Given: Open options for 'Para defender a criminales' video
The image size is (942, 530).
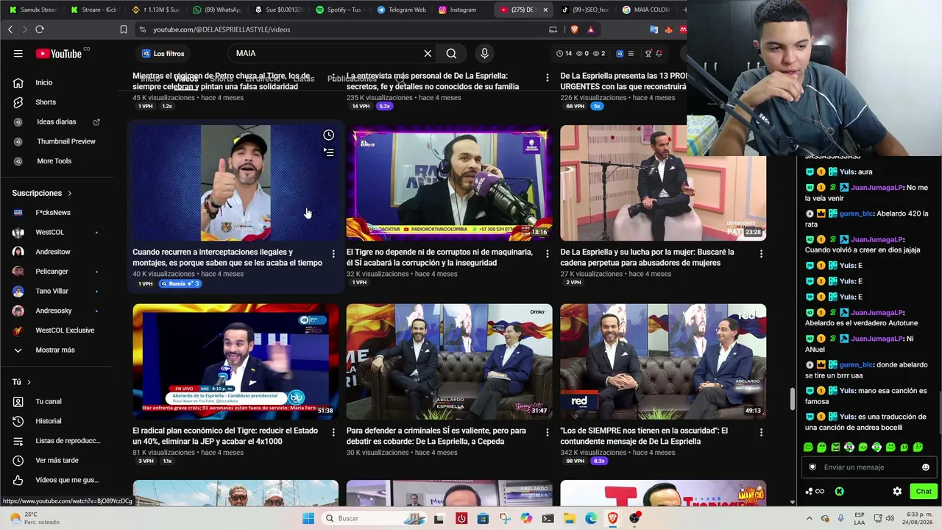Looking at the screenshot, I should (x=547, y=433).
